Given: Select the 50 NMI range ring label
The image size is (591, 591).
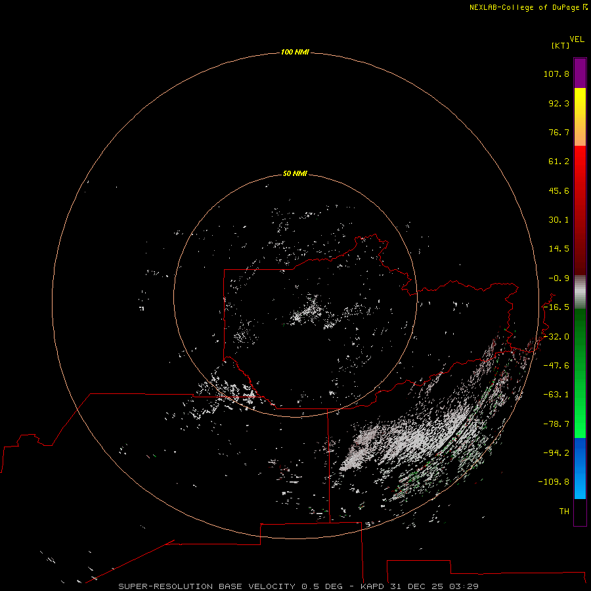Looking at the screenshot, I should click(295, 173).
